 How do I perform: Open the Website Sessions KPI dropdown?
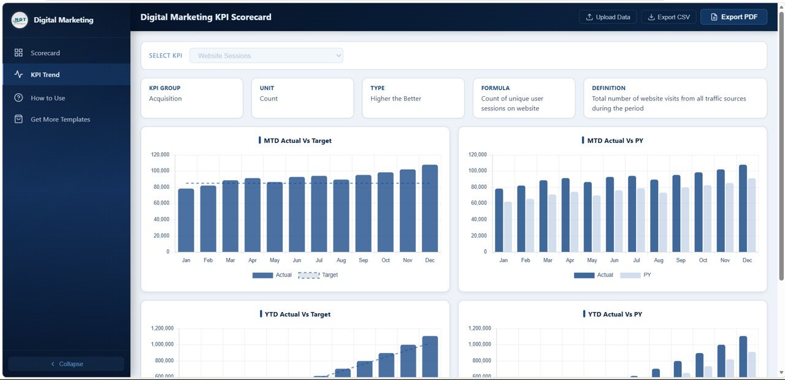click(x=266, y=55)
